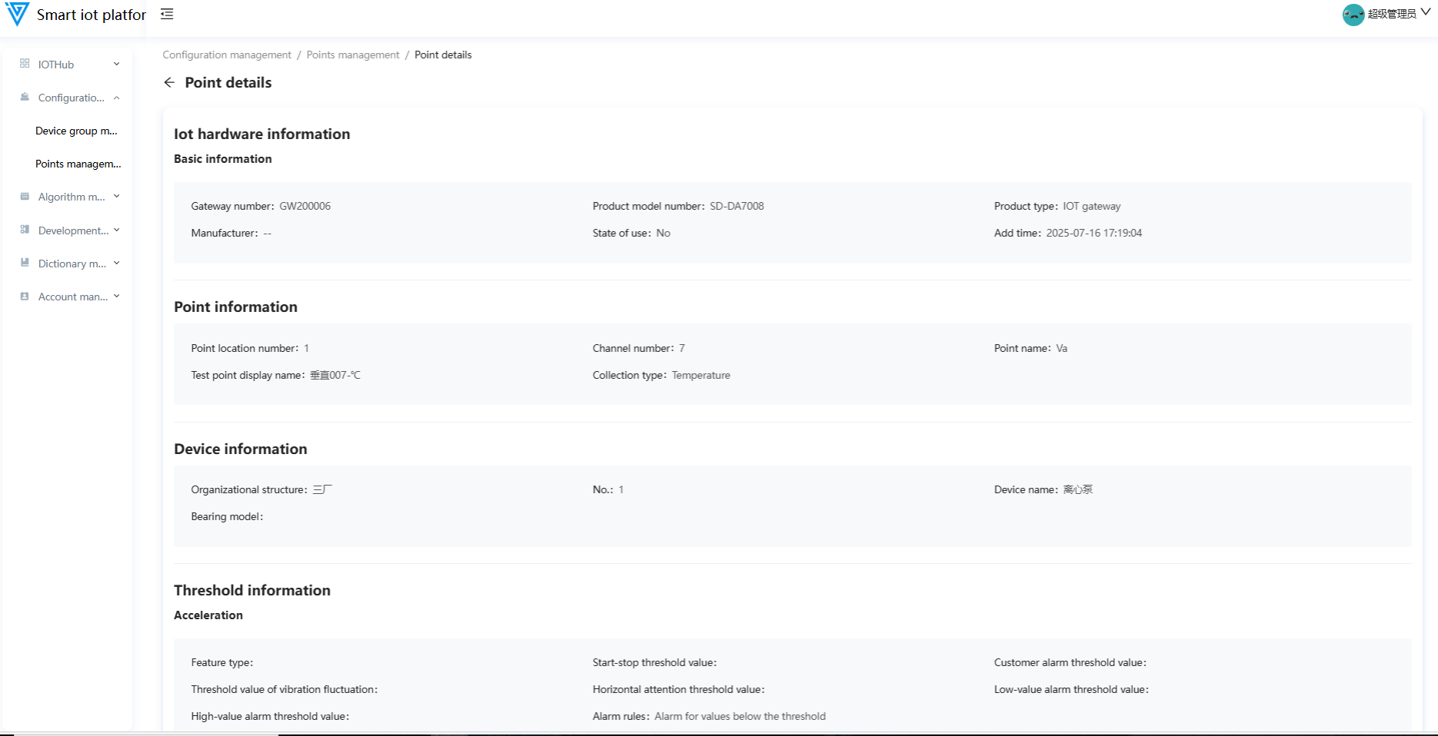Screen dimensions: 1438x736
Task: Collapse sidebar with the menu fold icon
Action: (167, 14)
